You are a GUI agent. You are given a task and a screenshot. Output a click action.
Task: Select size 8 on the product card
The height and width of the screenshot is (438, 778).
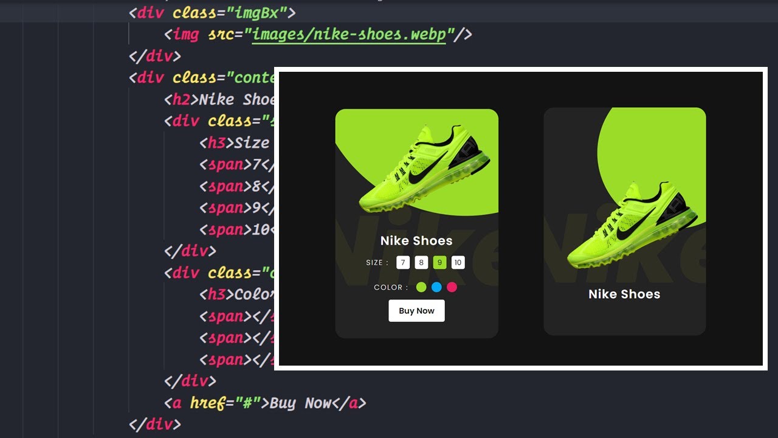(421, 263)
